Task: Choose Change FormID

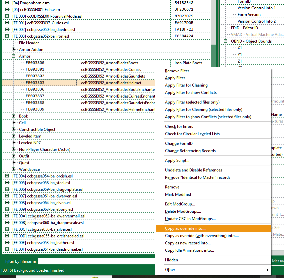Action: tap(213, 143)
